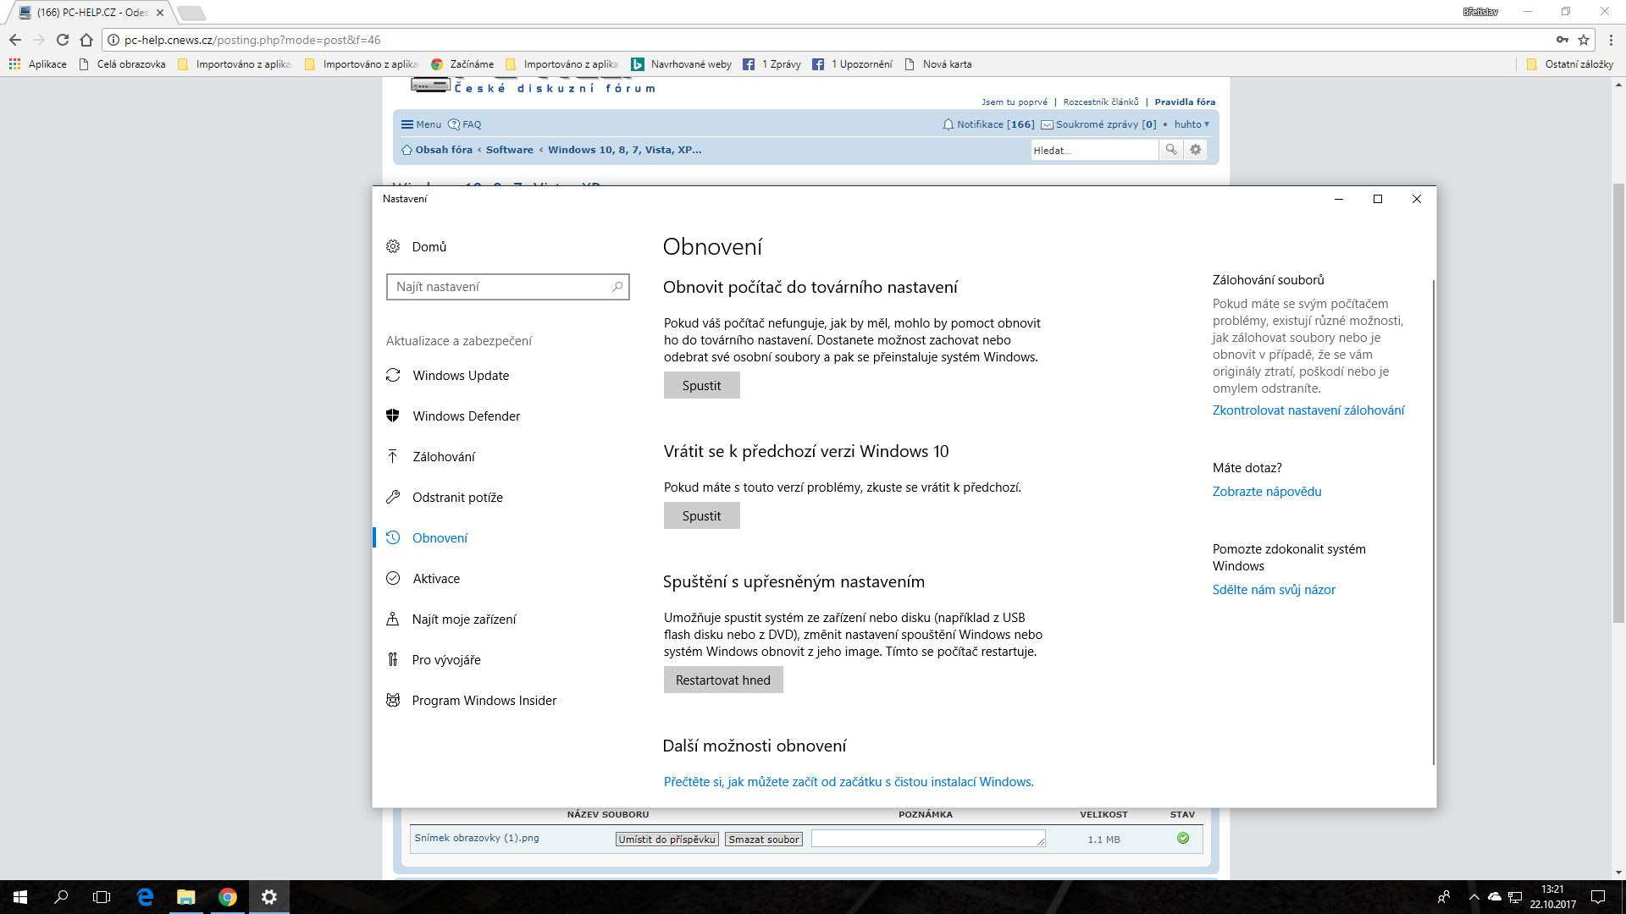Select the Zálohování sidebar item
The height and width of the screenshot is (914, 1626).
(x=443, y=456)
